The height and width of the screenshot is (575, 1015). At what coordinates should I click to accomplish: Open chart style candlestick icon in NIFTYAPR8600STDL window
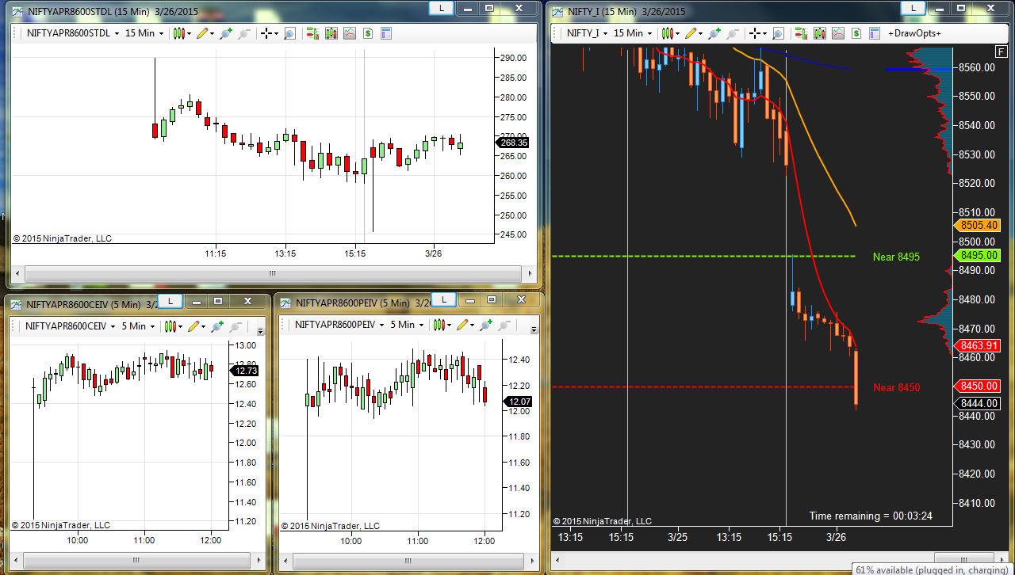[180, 33]
